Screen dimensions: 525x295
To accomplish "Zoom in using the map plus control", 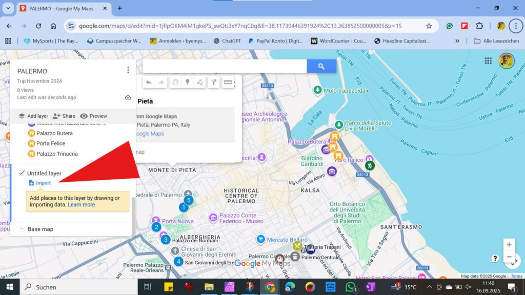I will 509,244.
